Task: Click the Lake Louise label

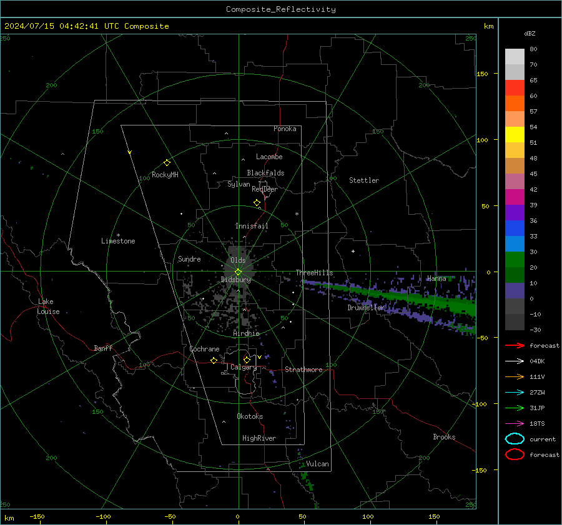Action: coord(48,307)
